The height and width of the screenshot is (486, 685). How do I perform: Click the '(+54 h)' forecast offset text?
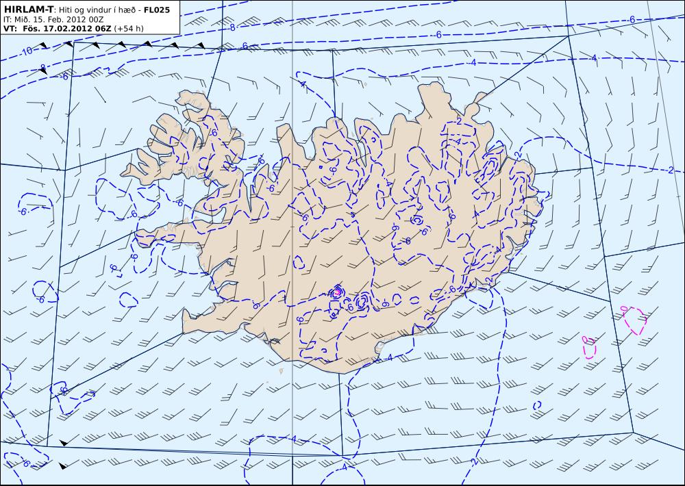pyautogui.click(x=129, y=29)
